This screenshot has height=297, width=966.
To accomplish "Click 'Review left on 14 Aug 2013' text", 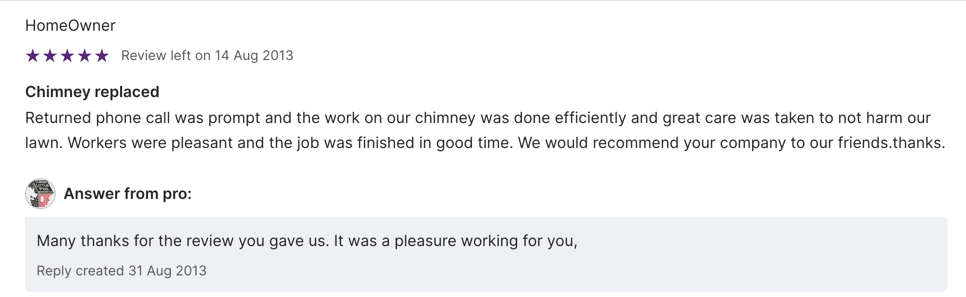I will (207, 56).
